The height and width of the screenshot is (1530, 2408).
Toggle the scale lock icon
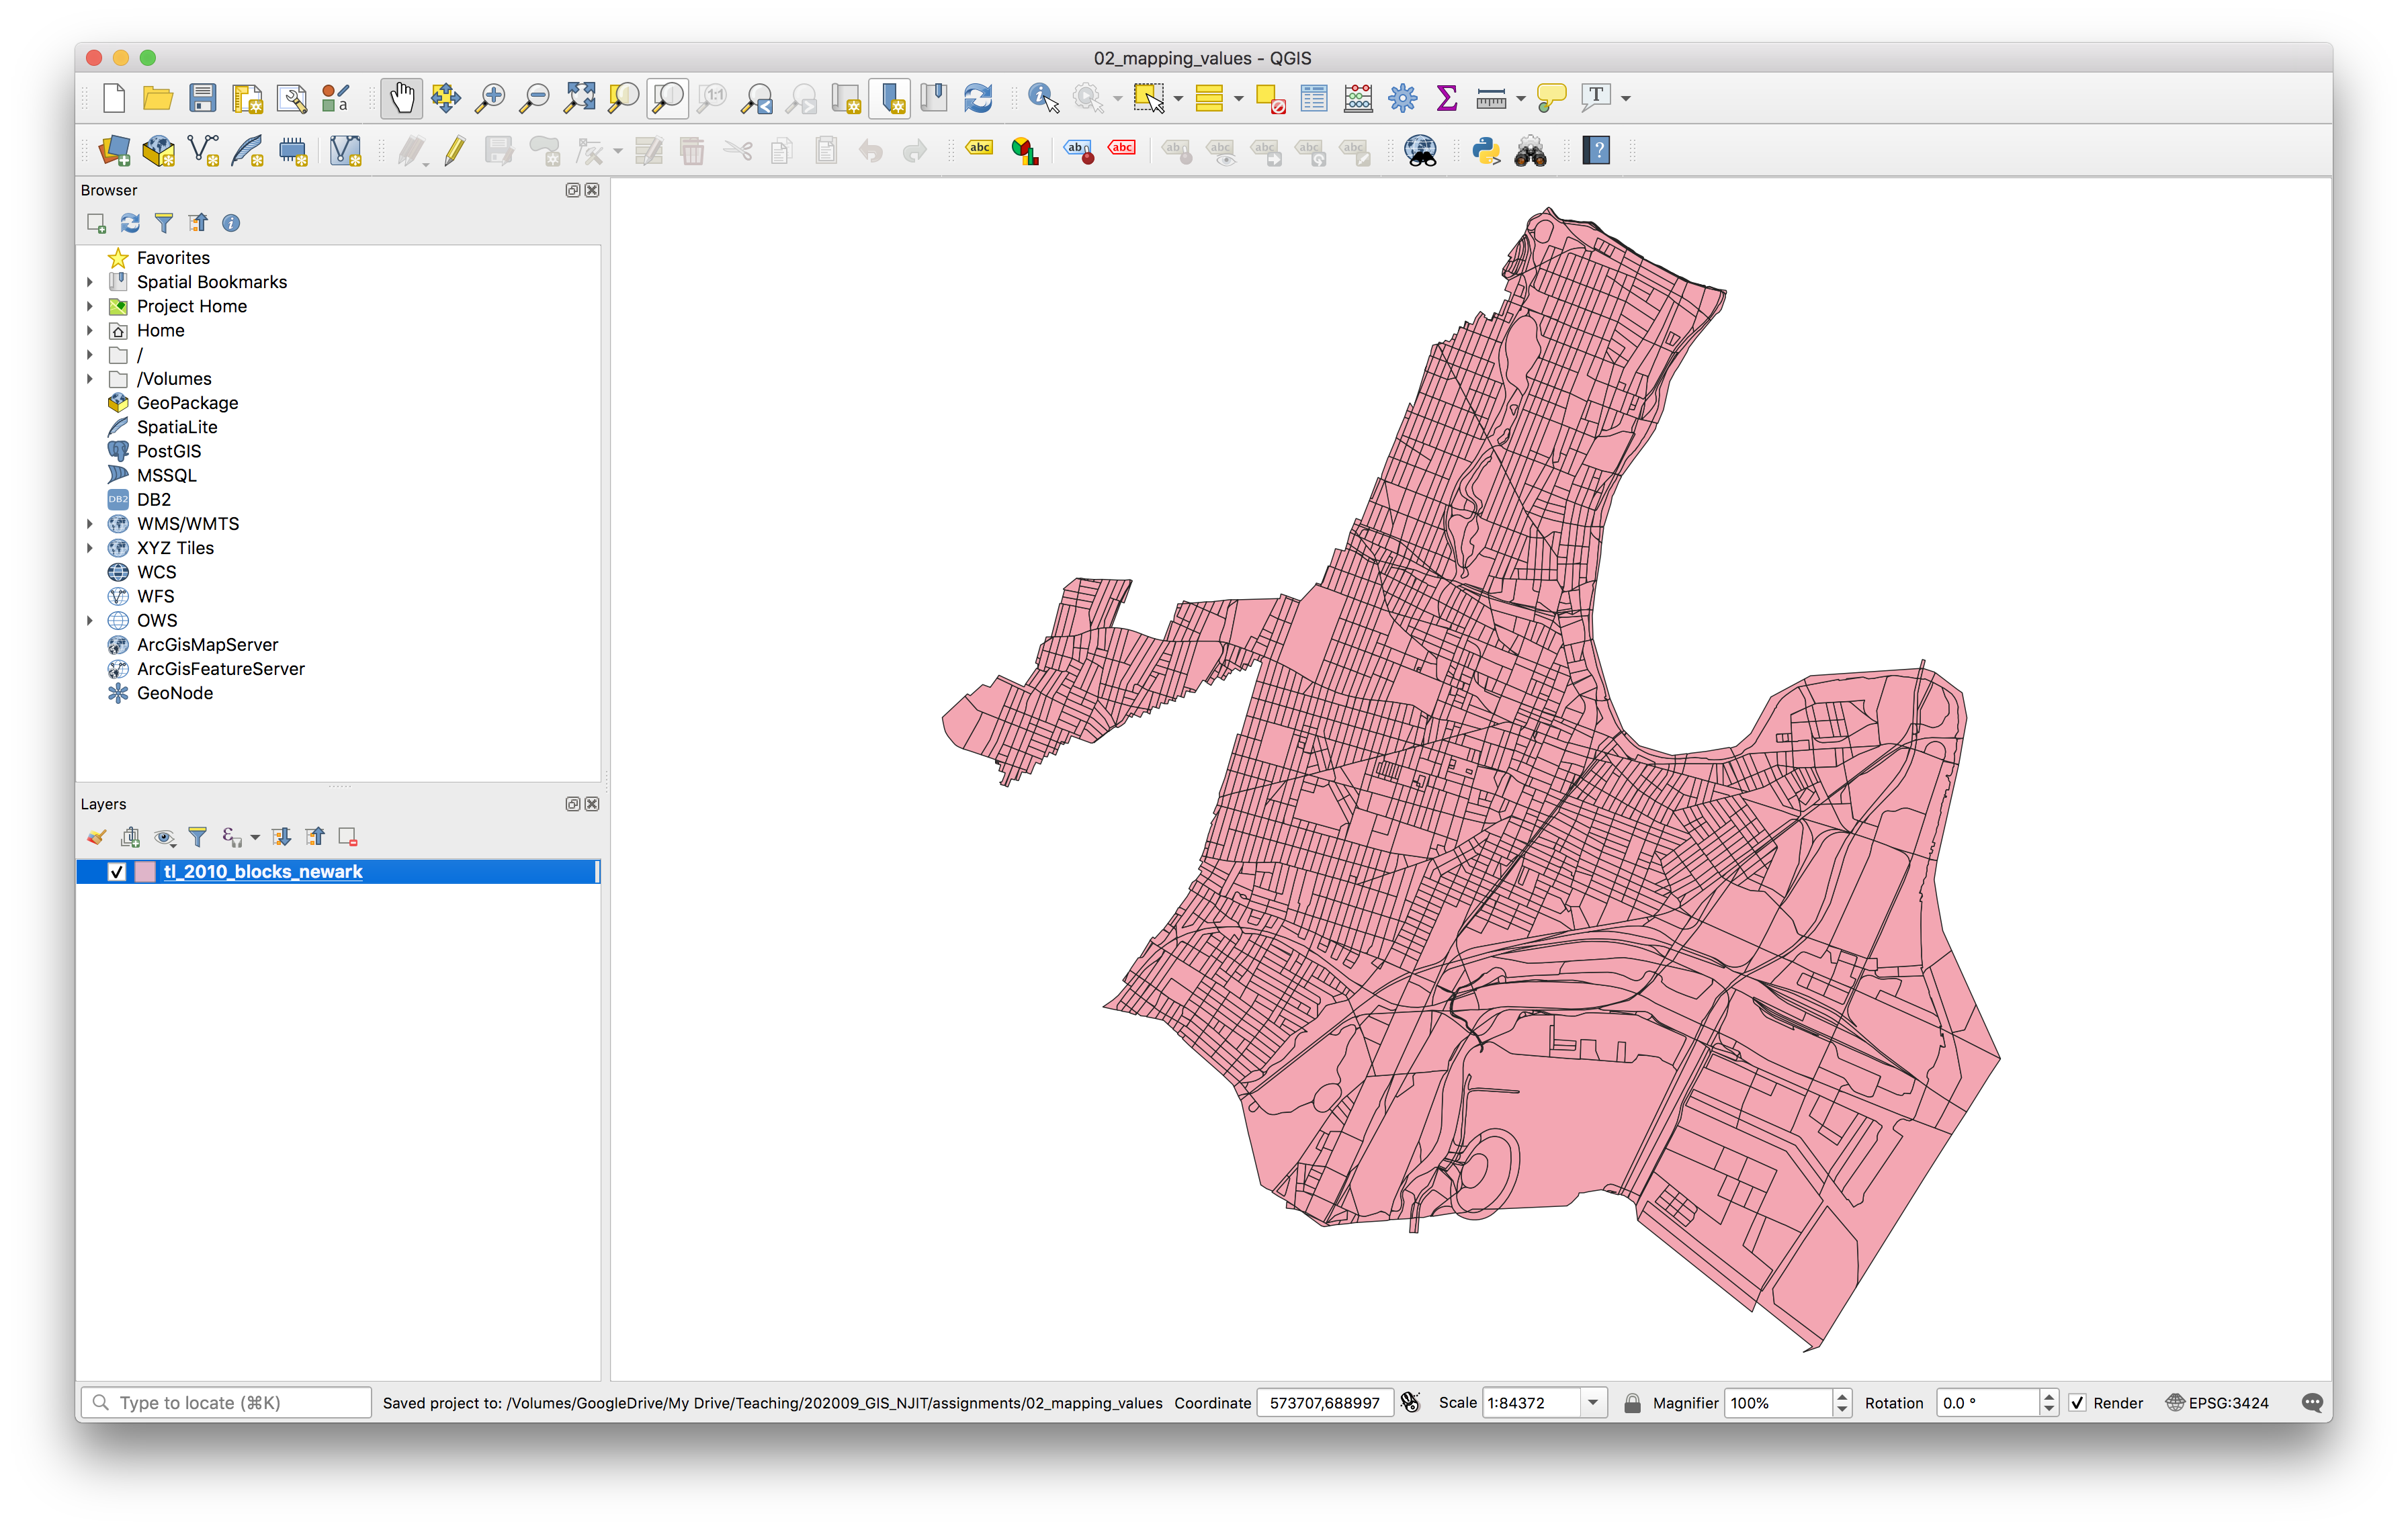tap(1632, 1402)
